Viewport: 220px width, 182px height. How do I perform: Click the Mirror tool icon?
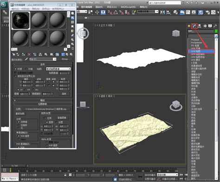(162, 12)
